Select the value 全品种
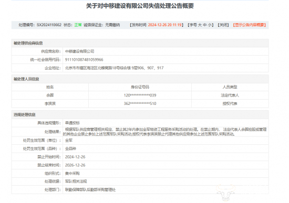Viewport: 289px width, 203px height. coord(70,148)
